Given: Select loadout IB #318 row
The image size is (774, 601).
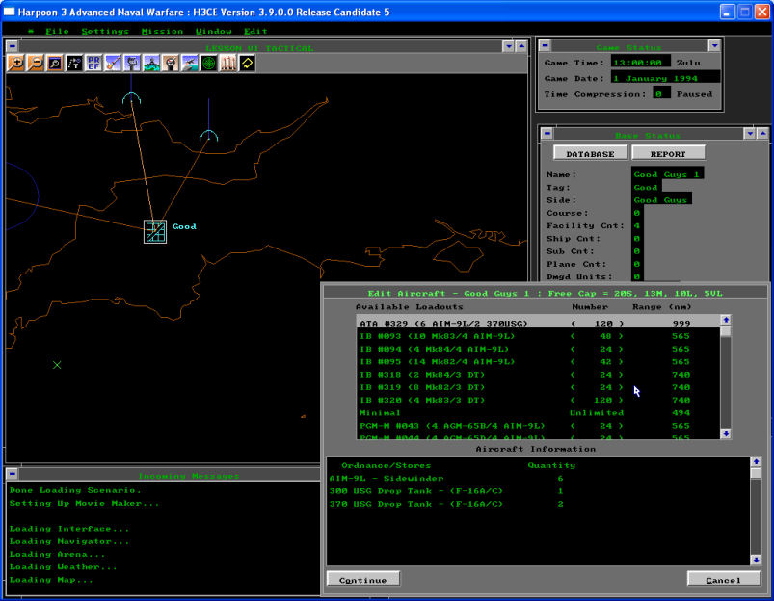Looking at the screenshot, I should (538, 375).
